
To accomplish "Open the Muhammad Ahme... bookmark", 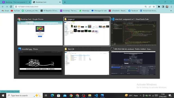I will click(148, 11).
